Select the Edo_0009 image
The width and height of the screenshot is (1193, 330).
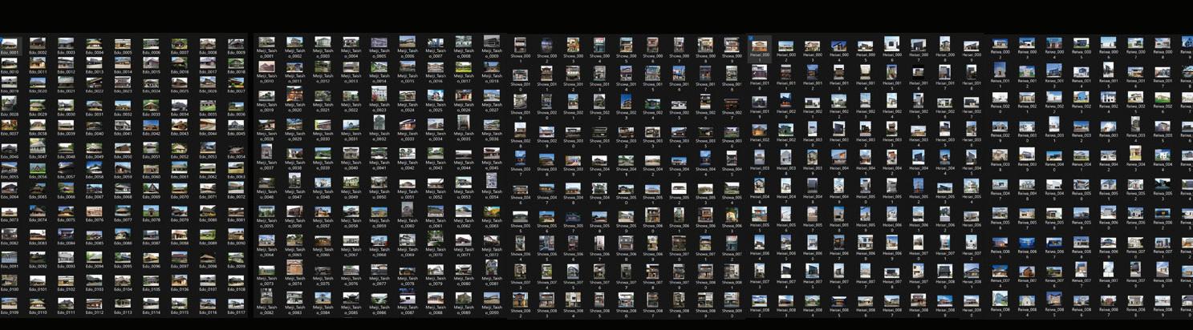(x=236, y=43)
